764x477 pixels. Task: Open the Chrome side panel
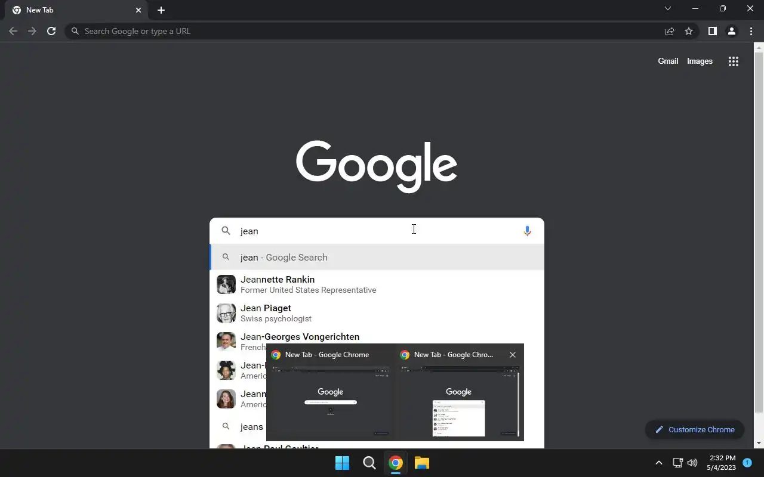coord(712,31)
